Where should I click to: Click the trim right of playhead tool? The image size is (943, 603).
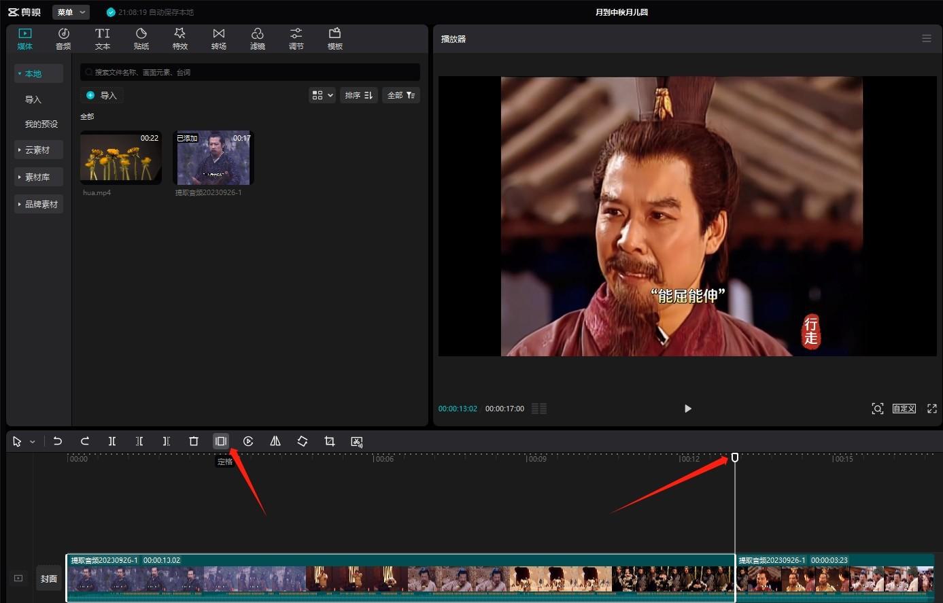pyautogui.click(x=167, y=441)
